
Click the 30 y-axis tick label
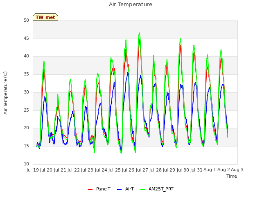click(x=26, y=92)
